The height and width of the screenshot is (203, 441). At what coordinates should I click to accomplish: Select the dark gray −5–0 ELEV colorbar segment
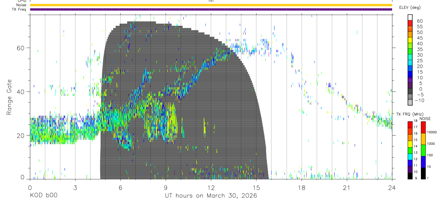click(x=410, y=92)
